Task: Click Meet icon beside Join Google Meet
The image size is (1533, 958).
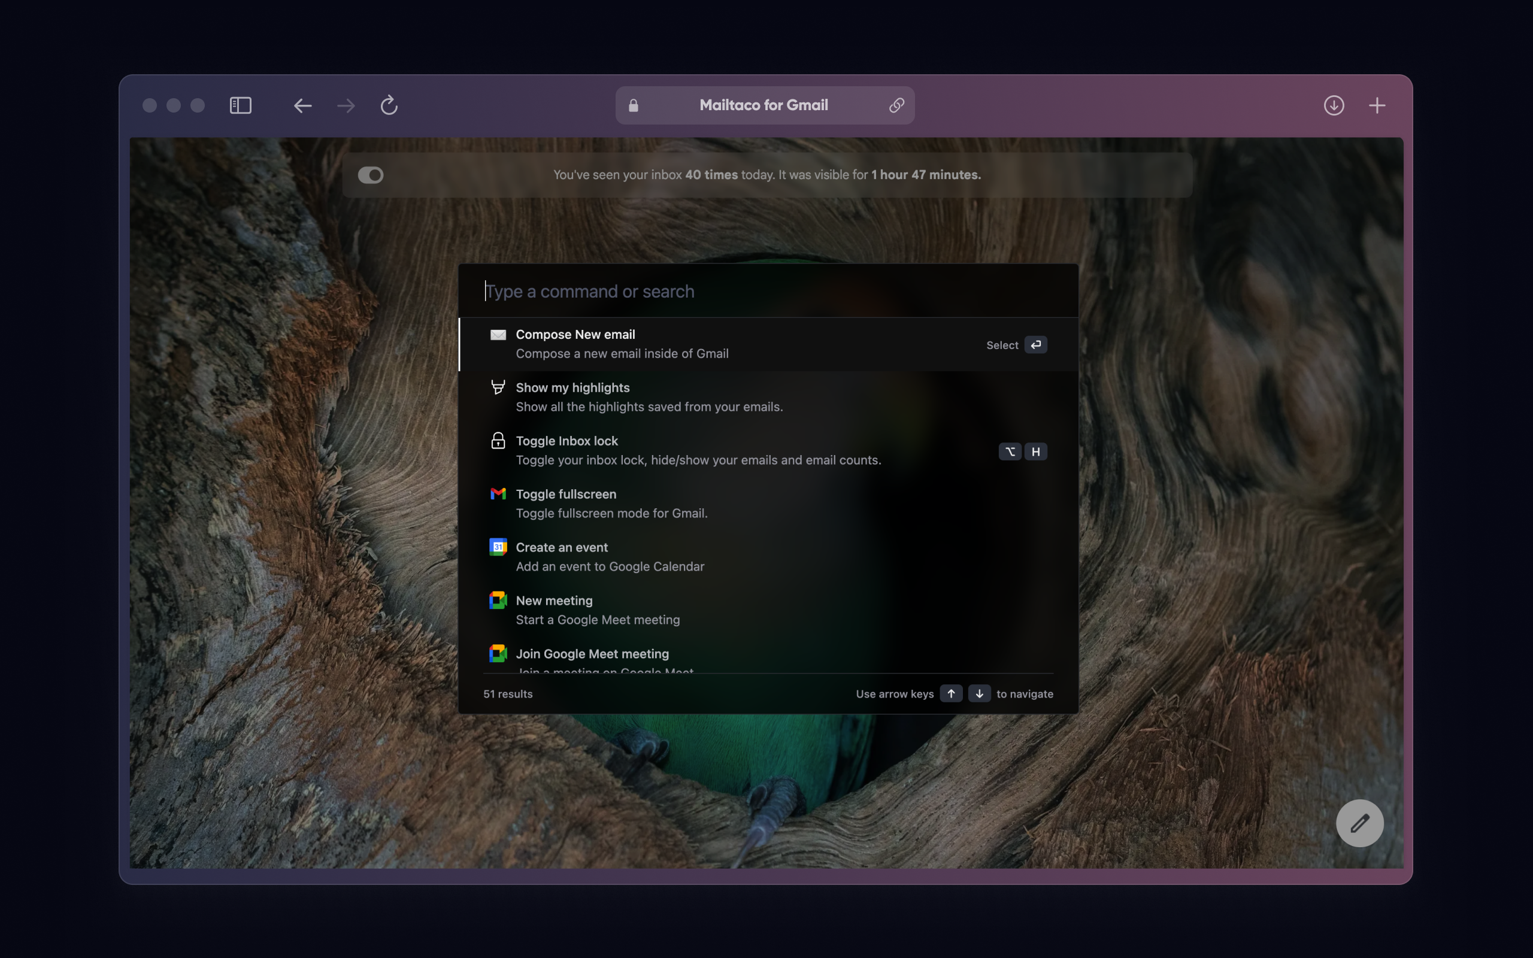Action: tap(498, 653)
